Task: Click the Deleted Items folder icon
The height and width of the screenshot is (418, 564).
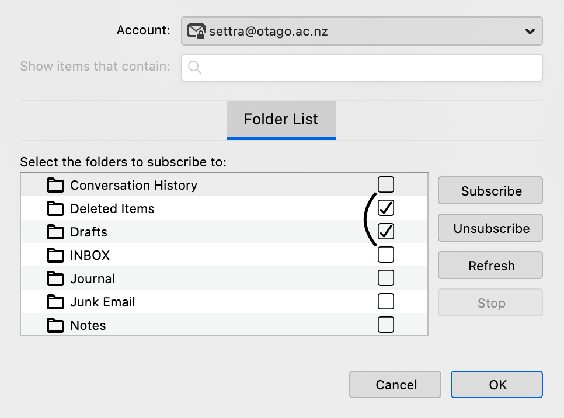Action: tap(55, 209)
